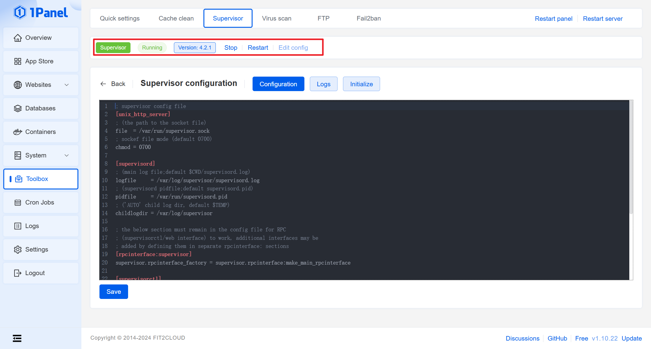Viewport: 651px width, 349px height.
Task: Open the Containers docker icon
Action: click(18, 132)
